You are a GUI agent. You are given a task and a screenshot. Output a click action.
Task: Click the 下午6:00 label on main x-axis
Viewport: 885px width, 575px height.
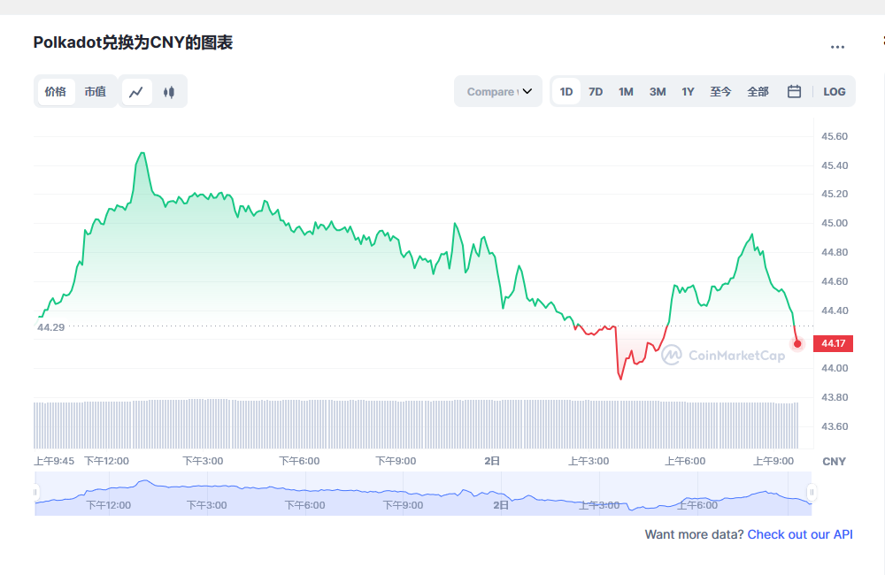300,461
